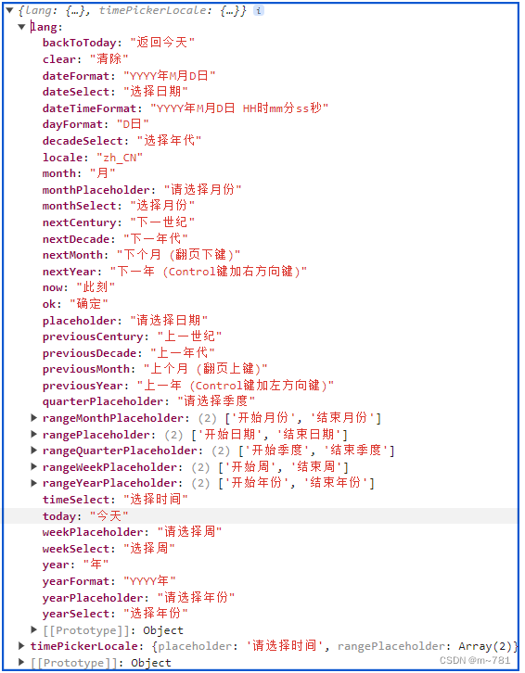This screenshot has width=525, height=673.
Task: Expand timePickerLocale object
Action: tap(21, 645)
